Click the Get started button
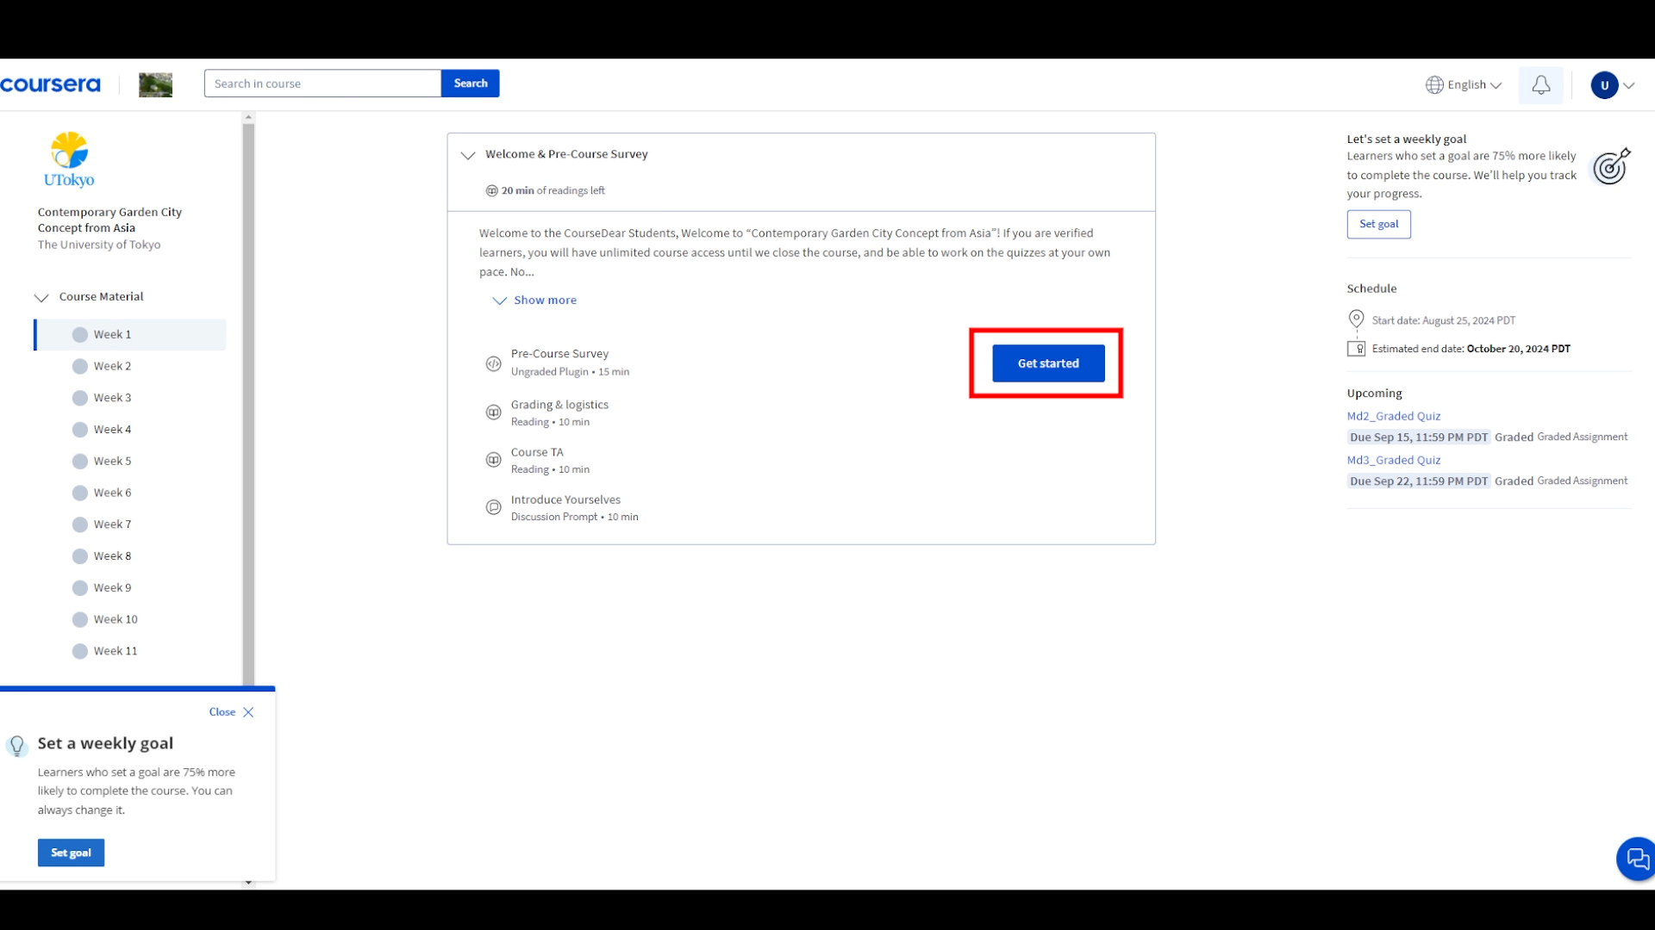 click(1048, 363)
